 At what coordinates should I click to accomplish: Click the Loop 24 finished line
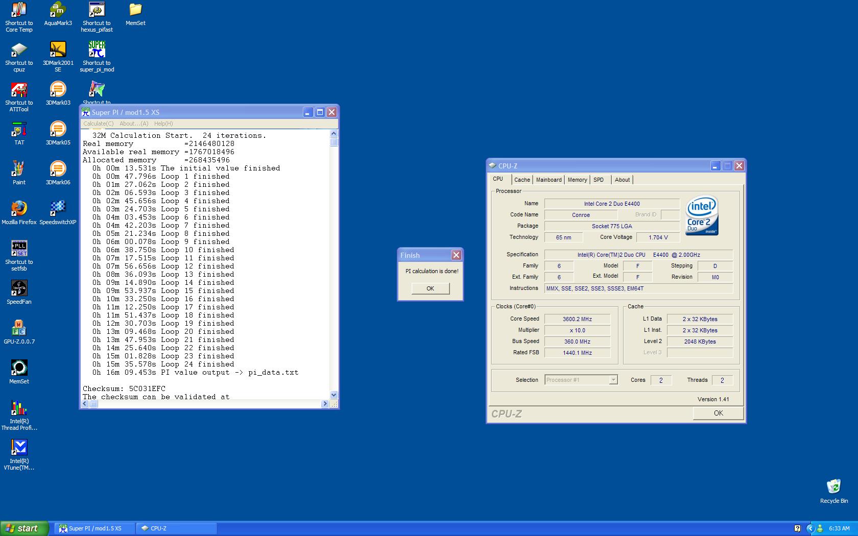[x=163, y=364]
